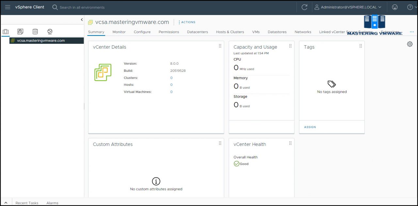The image size is (418, 206).
Task: Go to the Permissions tab
Action: pyautogui.click(x=169, y=32)
